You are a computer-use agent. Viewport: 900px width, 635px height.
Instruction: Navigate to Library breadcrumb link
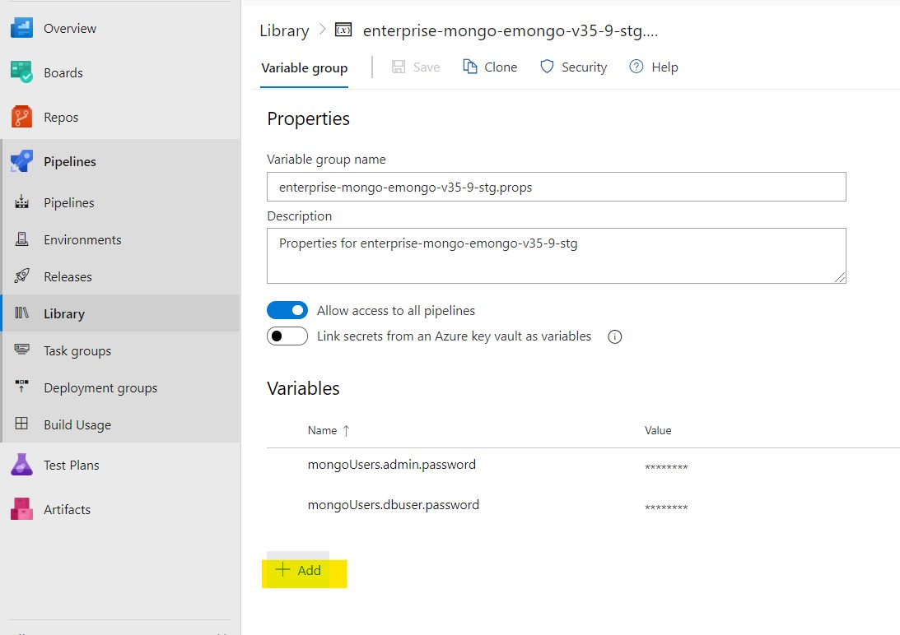pos(284,30)
